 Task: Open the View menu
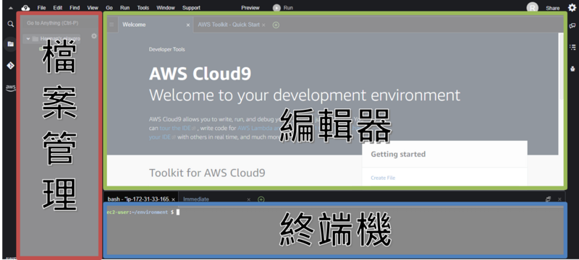click(x=93, y=8)
